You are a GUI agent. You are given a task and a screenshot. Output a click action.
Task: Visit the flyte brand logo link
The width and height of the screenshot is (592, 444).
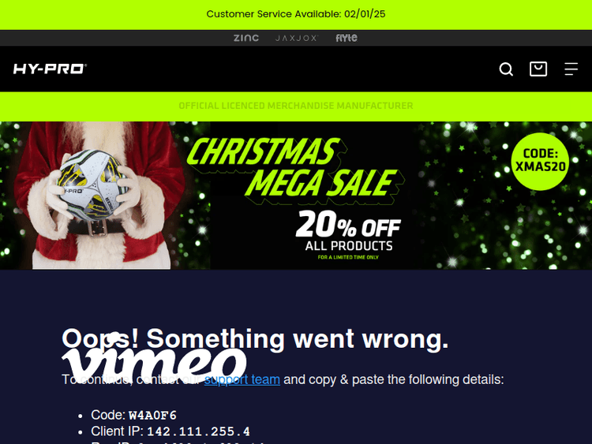[347, 38]
